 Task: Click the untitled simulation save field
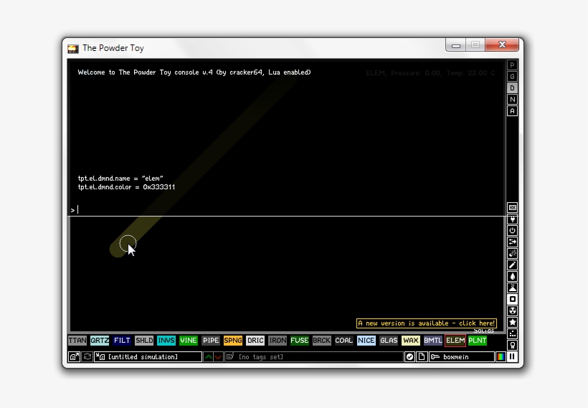148,356
